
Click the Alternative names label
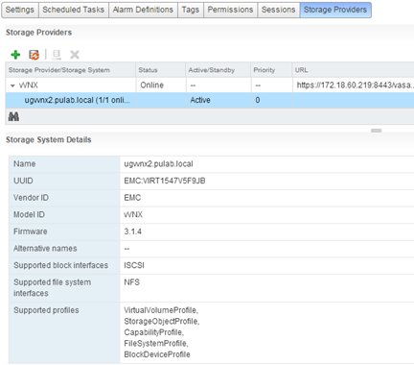pyautogui.click(x=45, y=249)
